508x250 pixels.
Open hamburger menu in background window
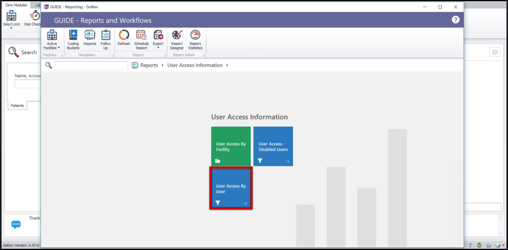pos(495,52)
